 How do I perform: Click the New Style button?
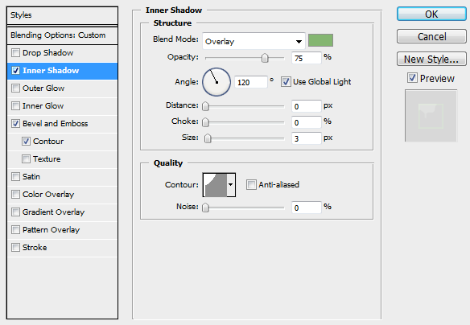click(431, 59)
